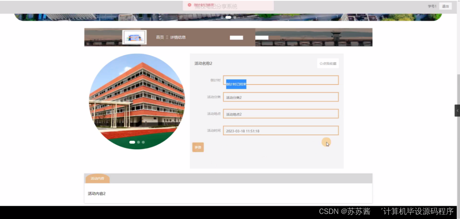Click the small illustration thumbnail in breadcrumb bar
Image resolution: width=460 pixels, height=219 pixels.
coord(134,37)
